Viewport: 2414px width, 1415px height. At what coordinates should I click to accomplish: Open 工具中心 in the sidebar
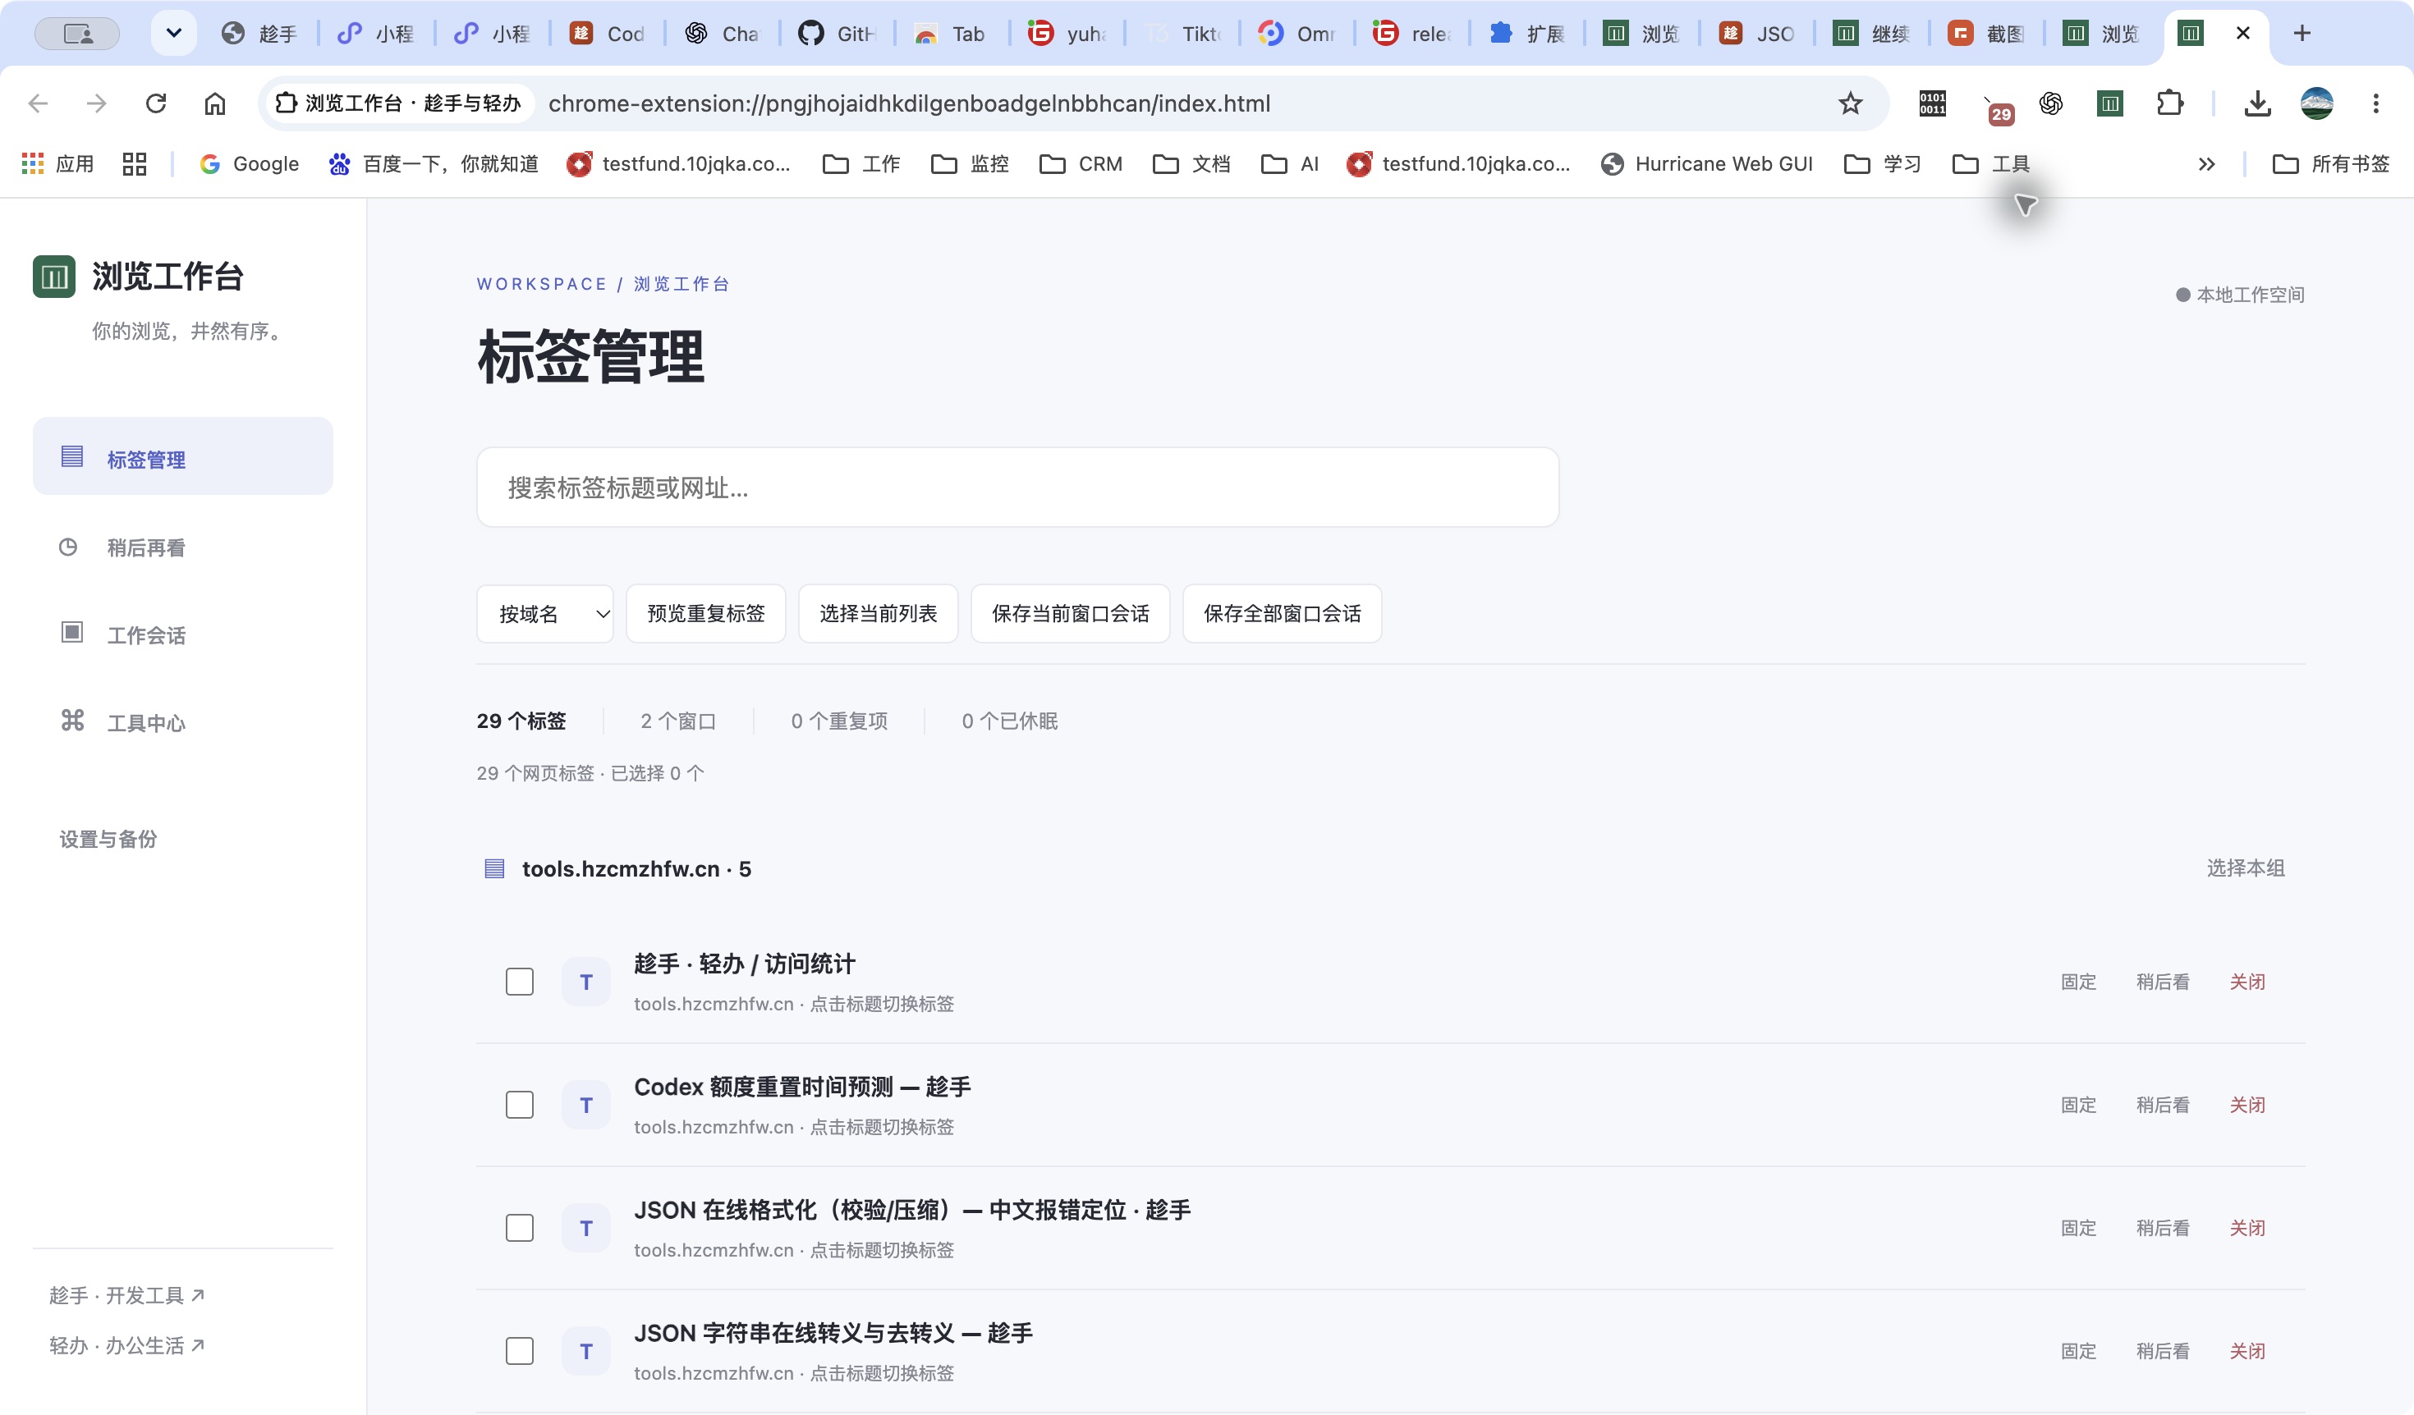183,723
